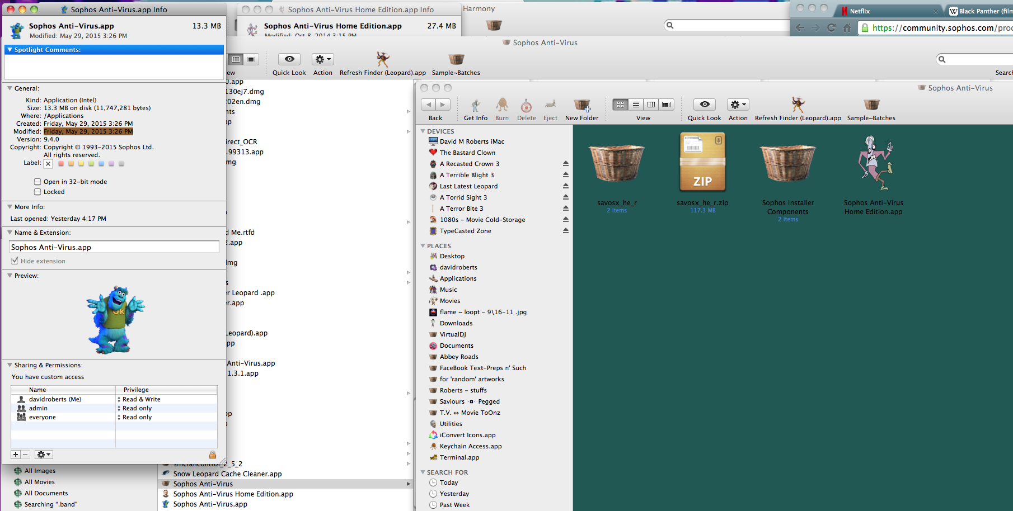Collapse the Spotlight Comments section
This screenshot has height=511, width=1013.
tap(10, 50)
